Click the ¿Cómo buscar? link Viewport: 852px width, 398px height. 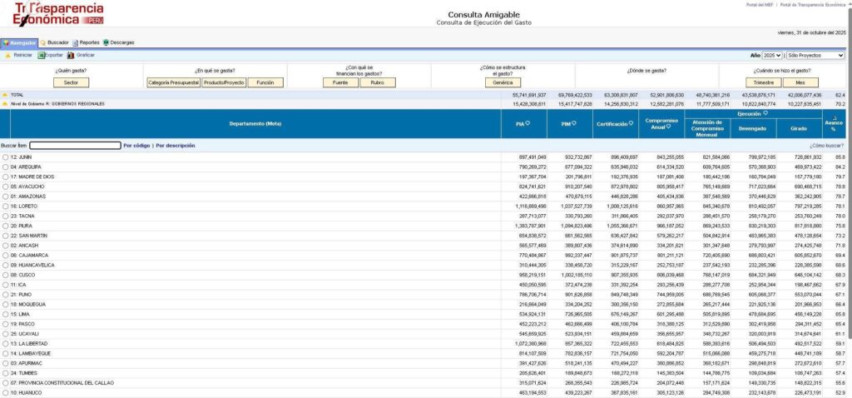[x=826, y=146]
